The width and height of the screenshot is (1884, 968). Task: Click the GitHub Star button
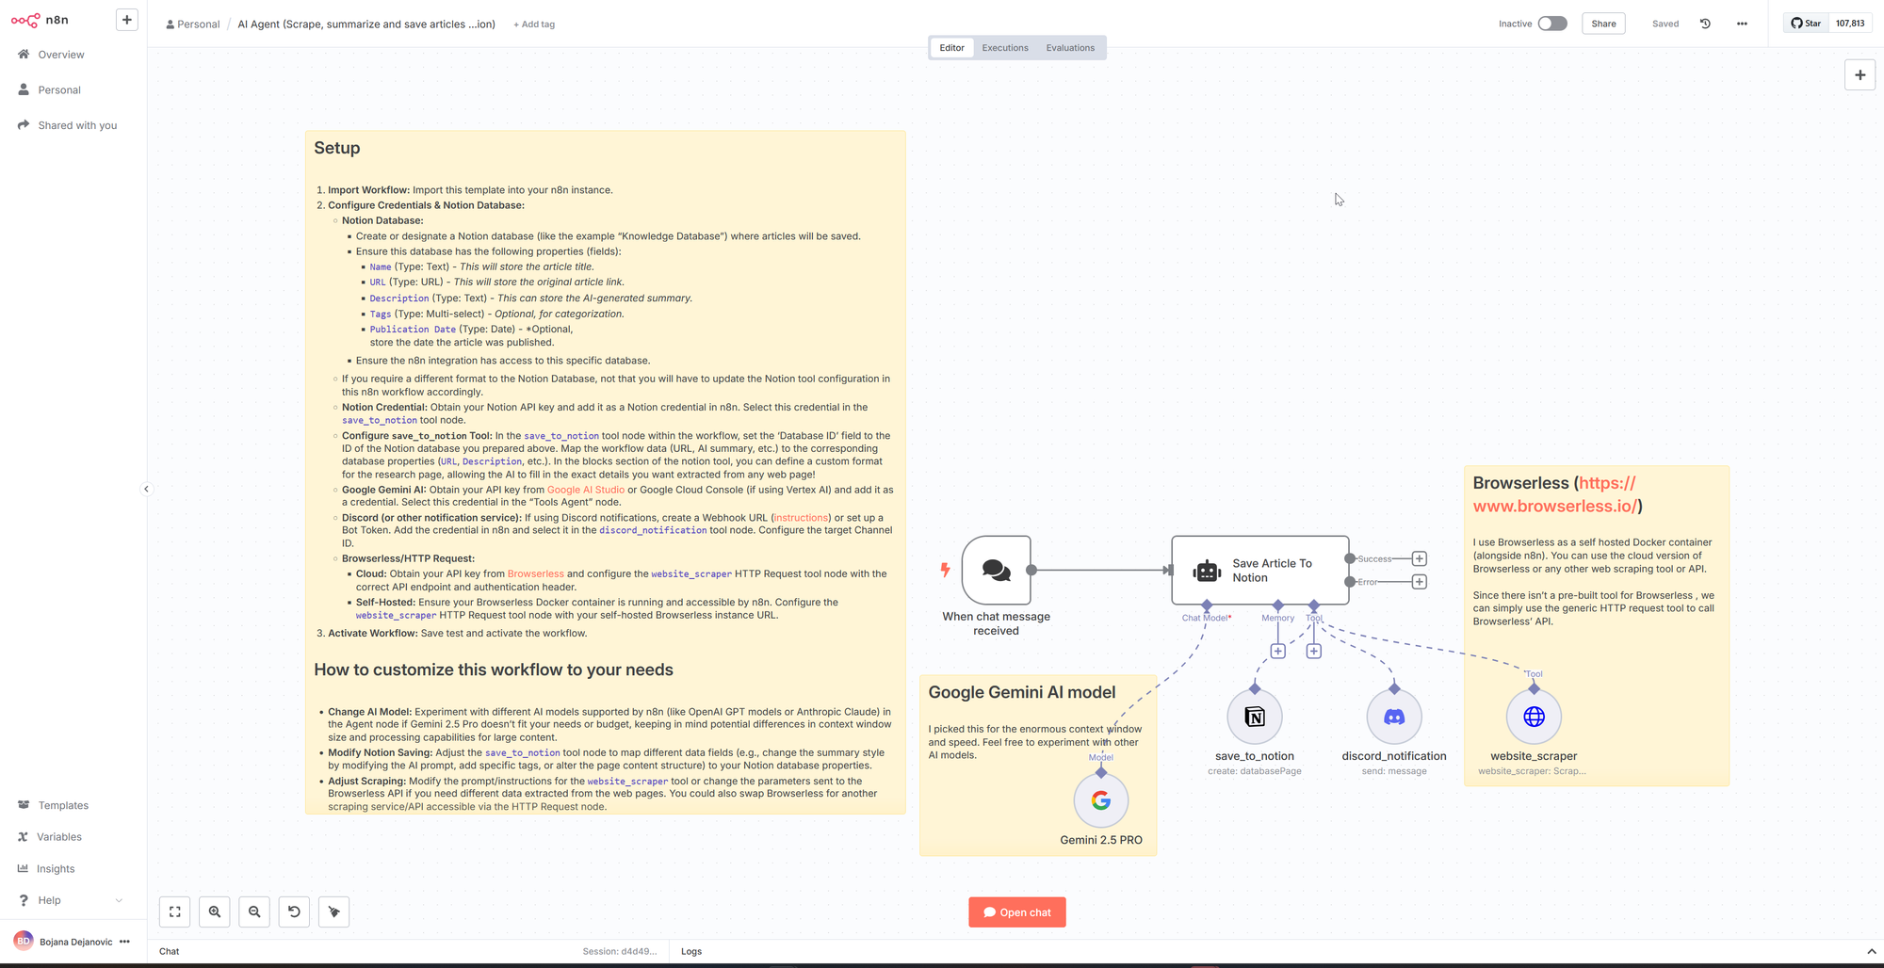1806,24
